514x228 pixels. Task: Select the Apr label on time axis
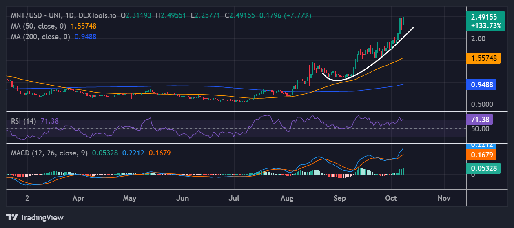tap(78, 198)
